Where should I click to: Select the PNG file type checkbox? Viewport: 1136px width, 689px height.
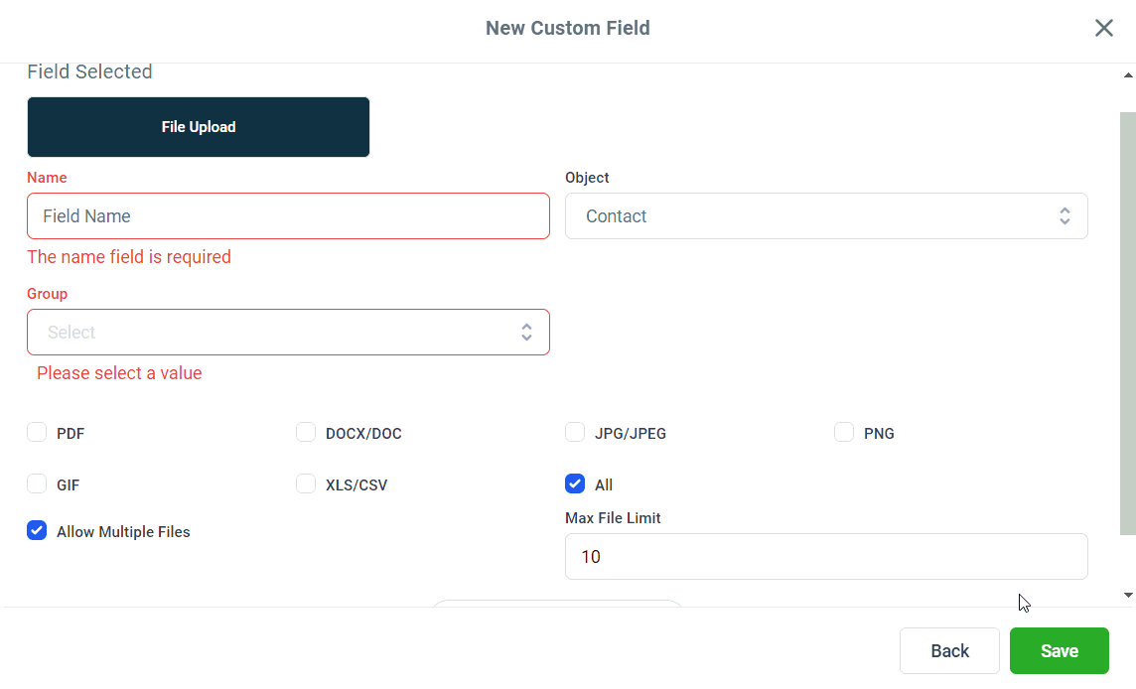(844, 432)
